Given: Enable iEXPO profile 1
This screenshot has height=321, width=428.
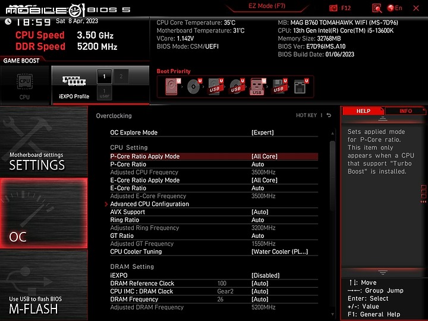Looking at the screenshot, I should point(104,77).
